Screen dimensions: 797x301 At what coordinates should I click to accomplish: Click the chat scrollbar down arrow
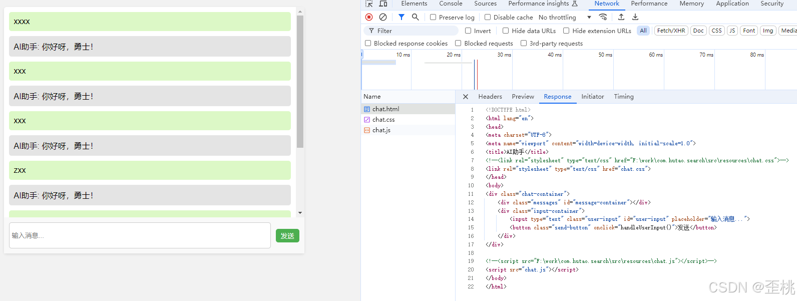click(300, 213)
